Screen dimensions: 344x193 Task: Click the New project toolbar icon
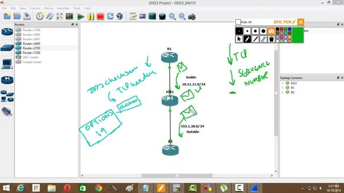(x=7, y=17)
